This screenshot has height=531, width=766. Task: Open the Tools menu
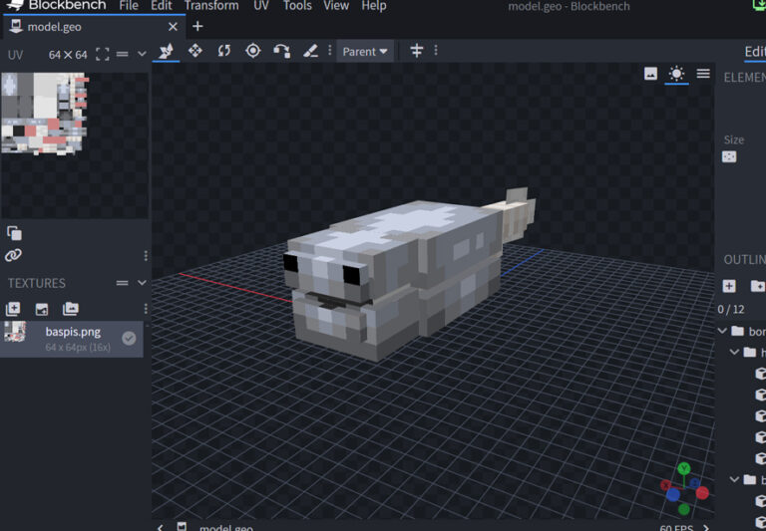(297, 6)
